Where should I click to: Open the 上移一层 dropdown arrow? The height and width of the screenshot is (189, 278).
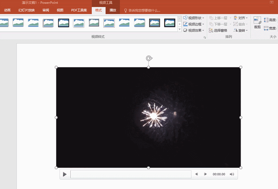tap(230, 18)
